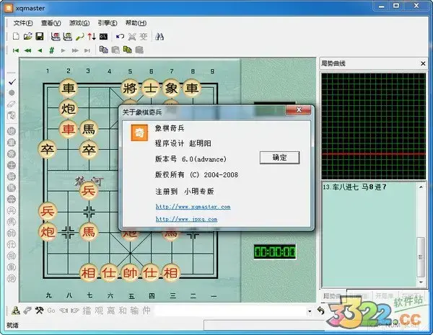
Task: Click the black return arrow by dropdown
Action: coord(320,311)
